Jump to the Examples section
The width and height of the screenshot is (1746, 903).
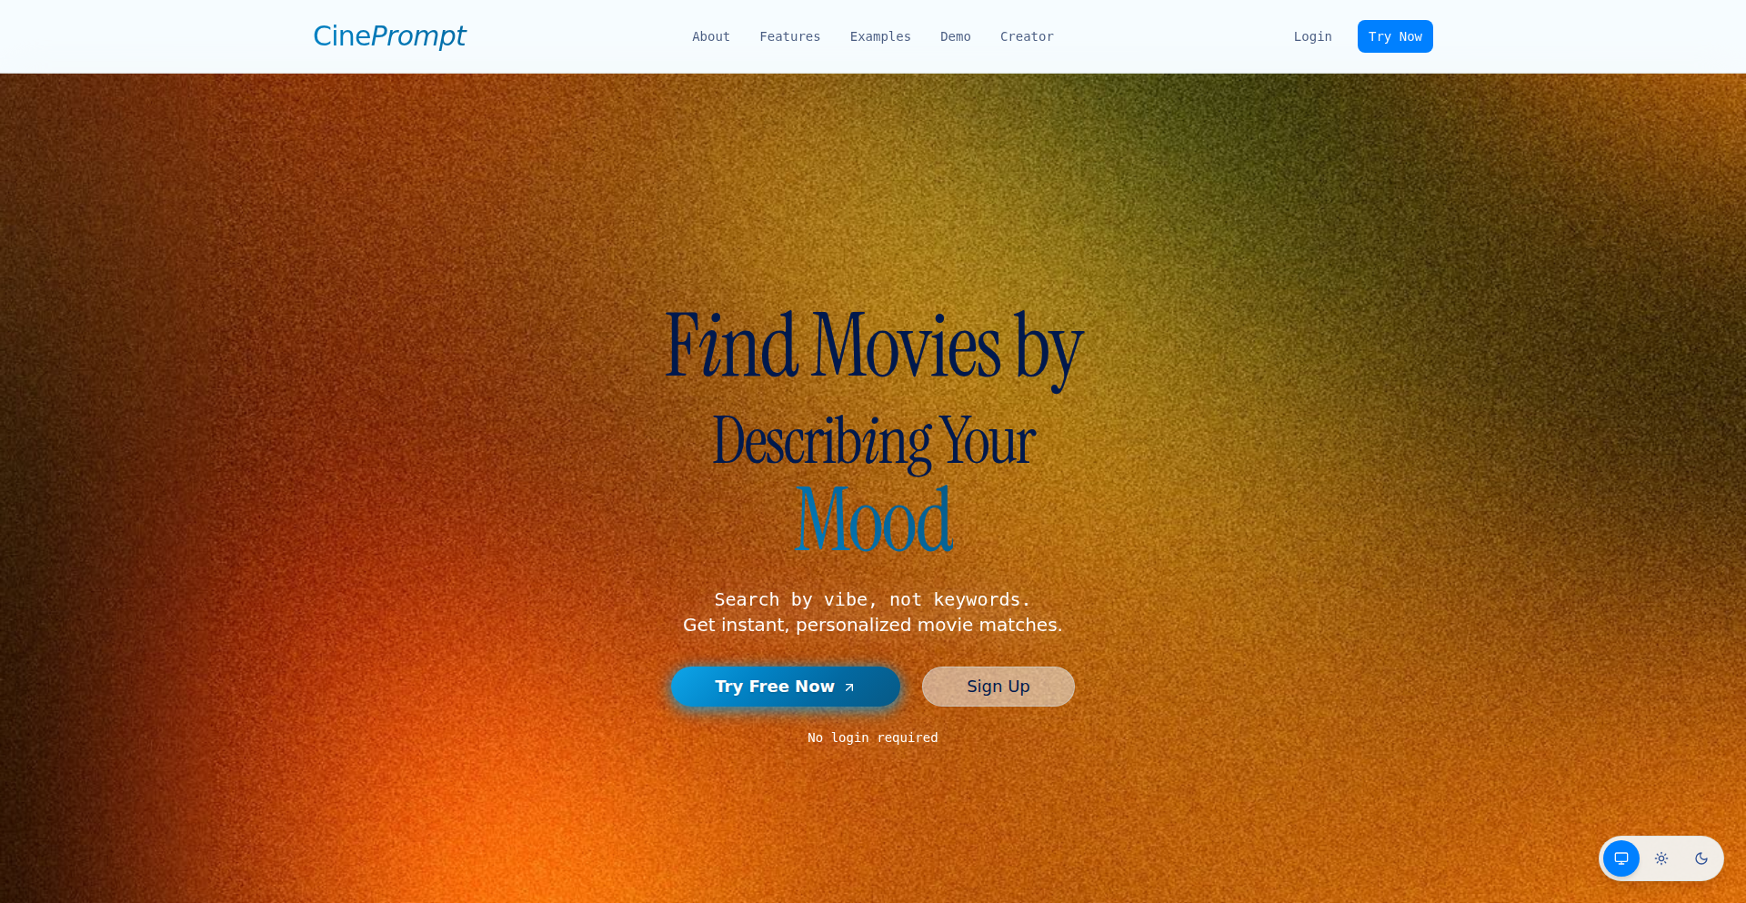coord(880,36)
